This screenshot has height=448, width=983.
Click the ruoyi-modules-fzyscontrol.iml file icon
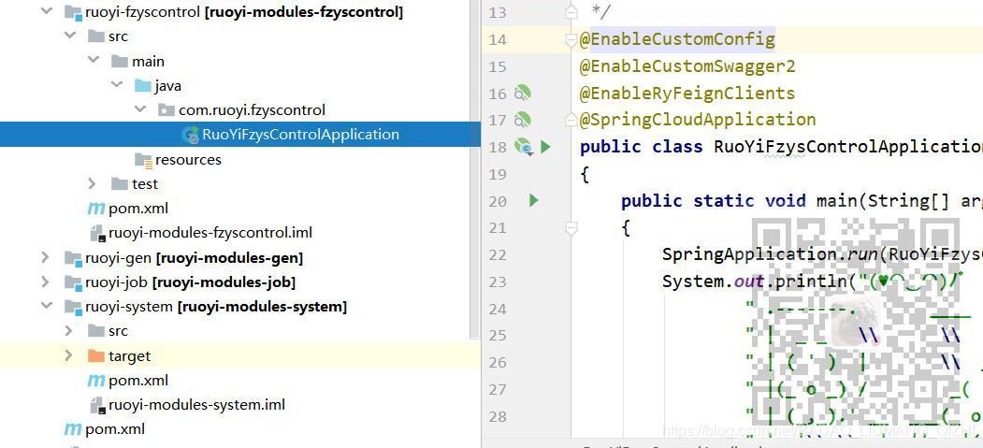pyautogui.click(x=98, y=233)
